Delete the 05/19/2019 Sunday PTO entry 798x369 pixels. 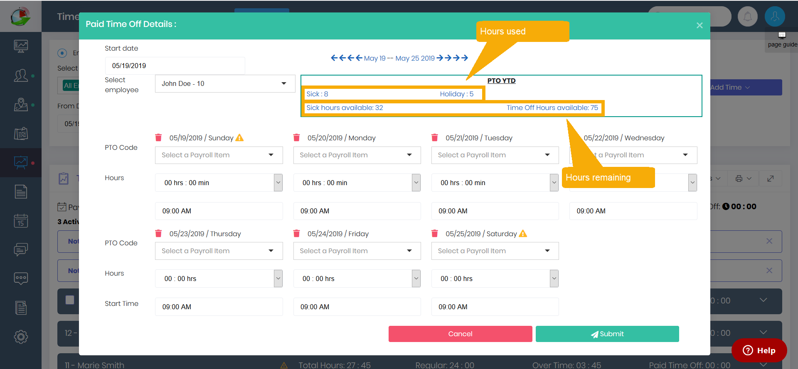coord(158,137)
